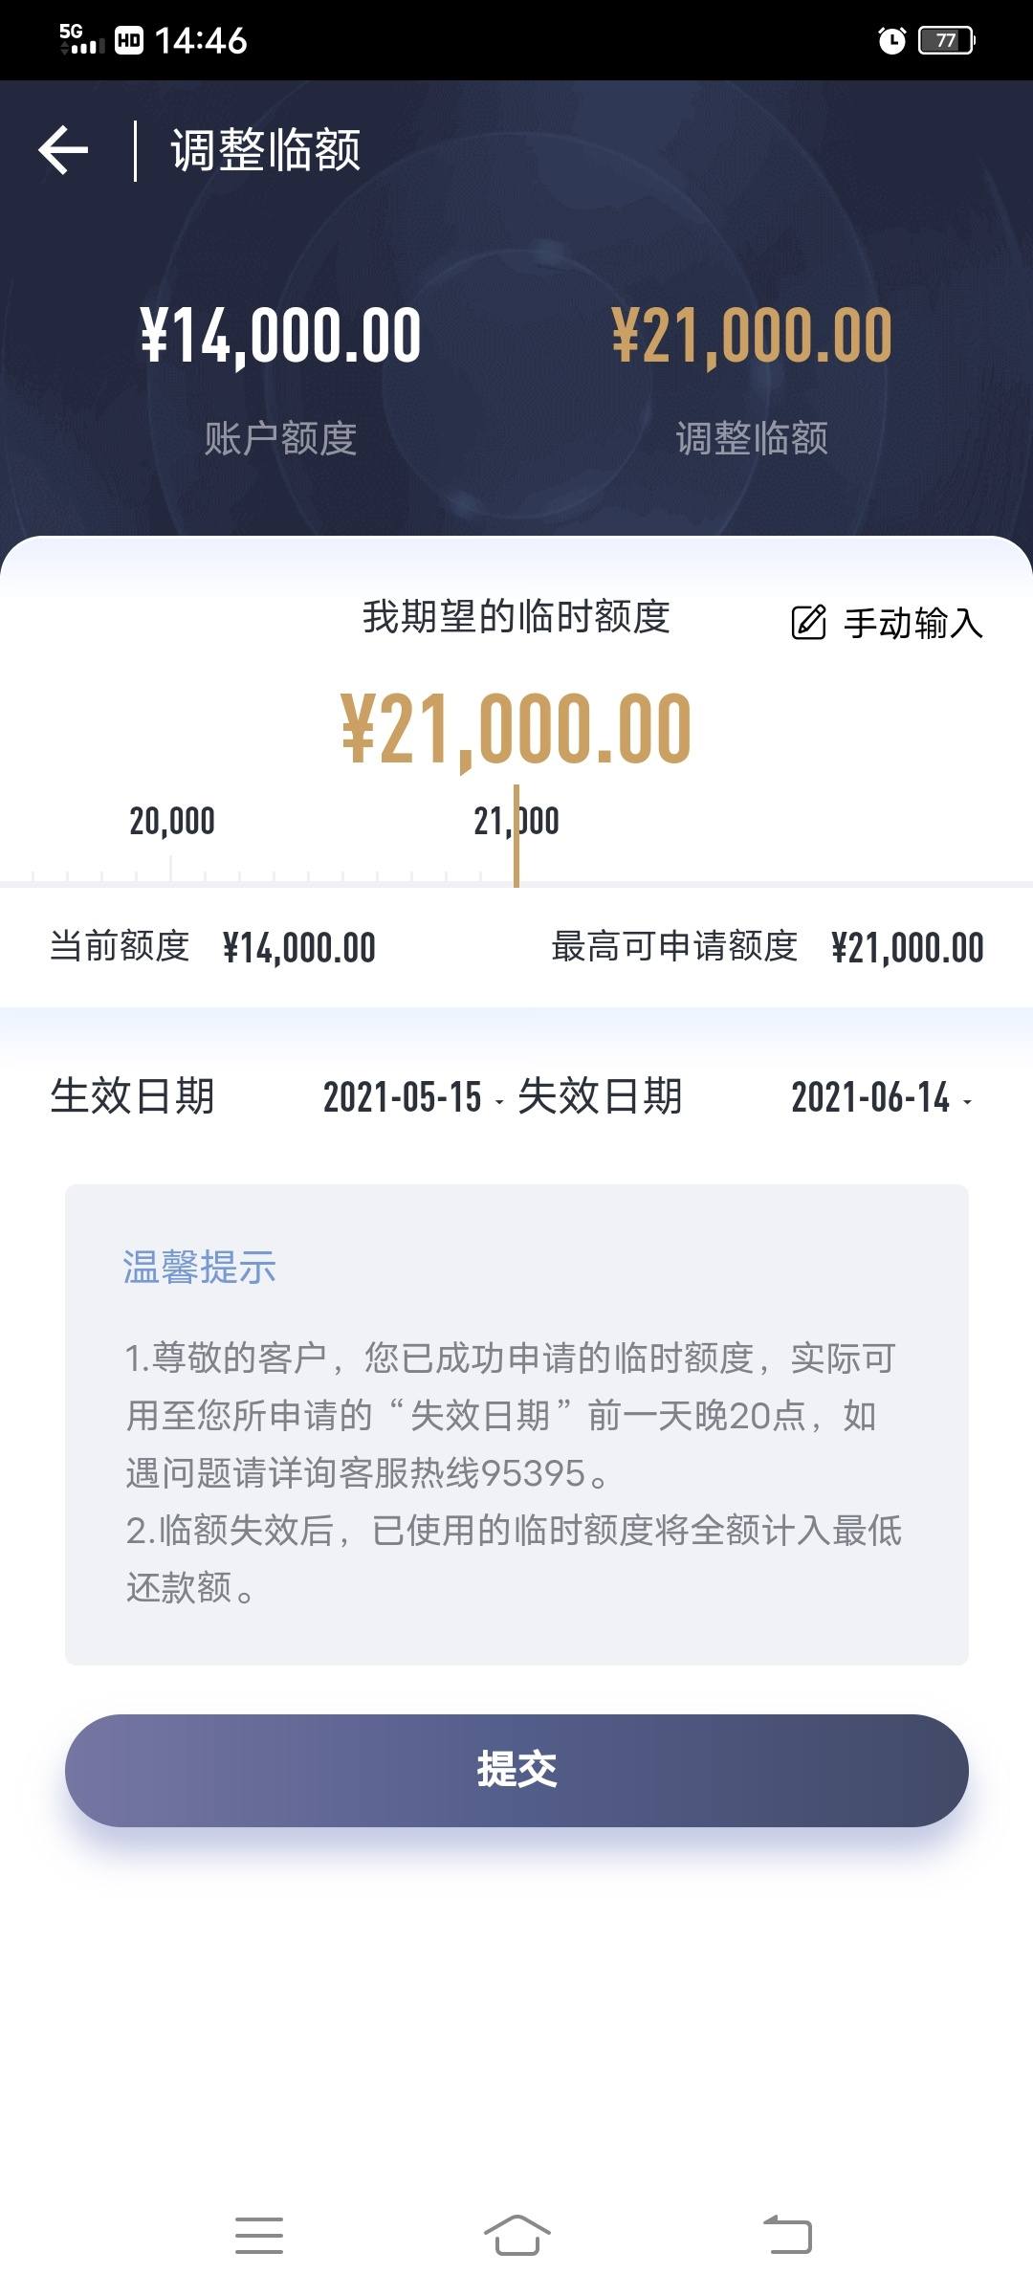
Task: Tap the HD status icon
Action: (x=129, y=40)
